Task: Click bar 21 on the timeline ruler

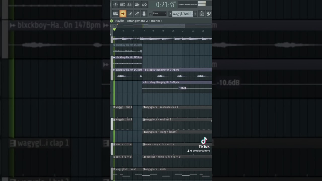Action: click(x=183, y=31)
